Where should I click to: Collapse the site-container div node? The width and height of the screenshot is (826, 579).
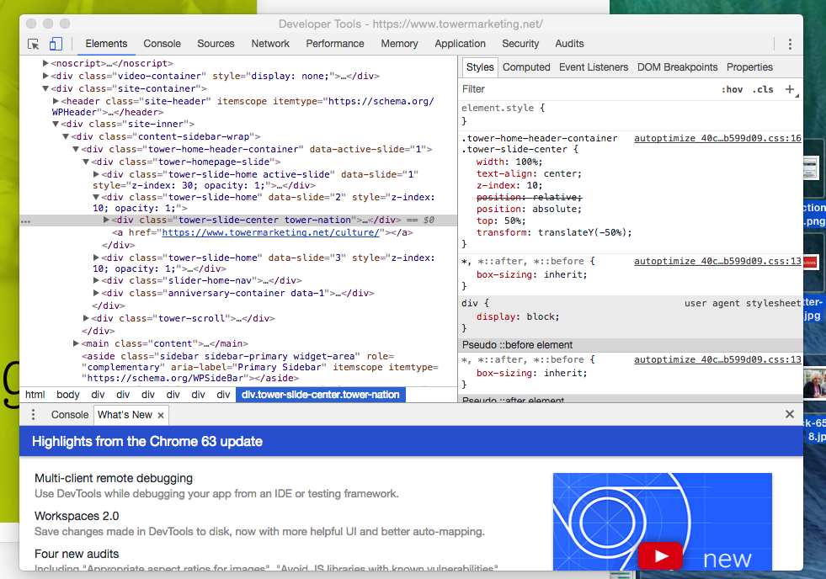pos(45,89)
